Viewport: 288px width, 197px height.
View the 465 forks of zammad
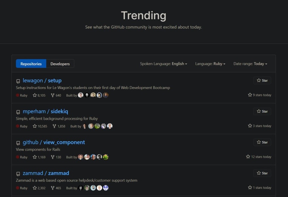[56, 188]
